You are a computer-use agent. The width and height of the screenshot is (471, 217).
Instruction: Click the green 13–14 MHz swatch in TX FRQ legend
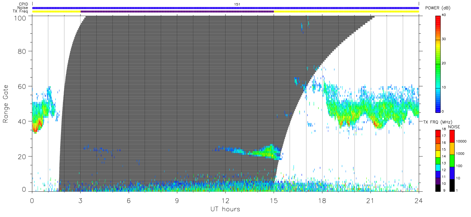point(438,161)
